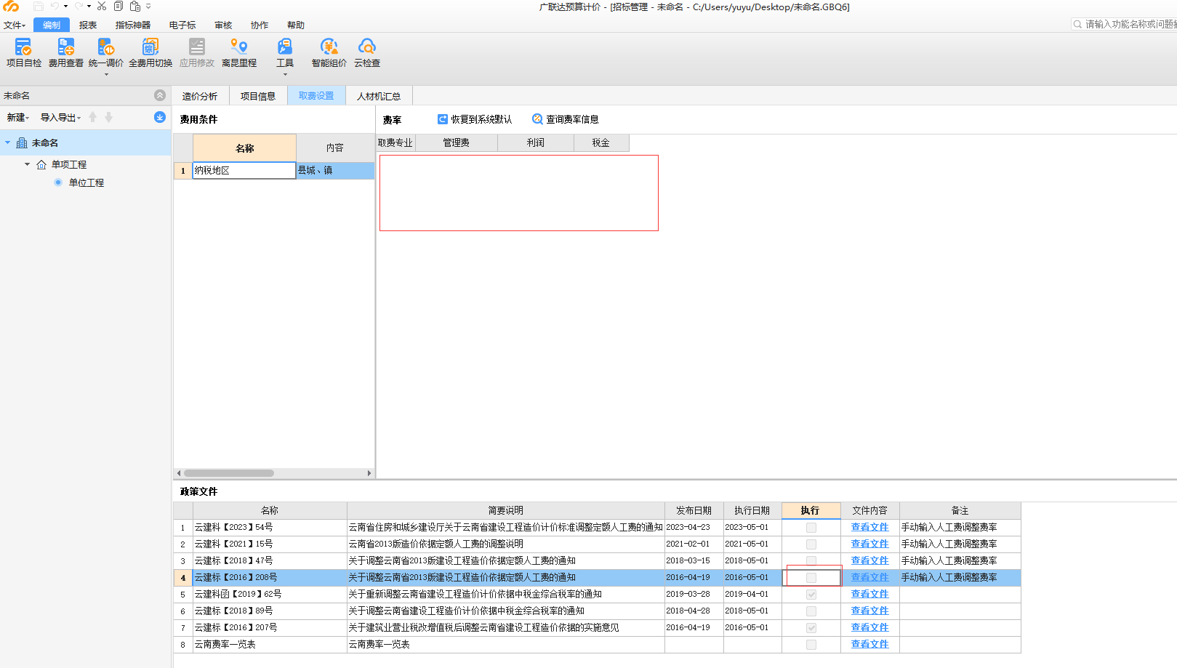
Task: Click the blue download icon in project panel
Action: pyautogui.click(x=160, y=117)
